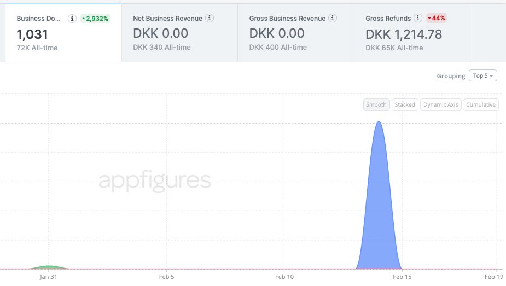Click the DKK 1,214.78 refunds value

click(x=404, y=34)
